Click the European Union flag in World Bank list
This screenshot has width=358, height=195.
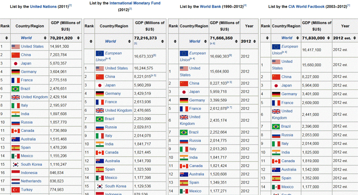tap(184, 53)
